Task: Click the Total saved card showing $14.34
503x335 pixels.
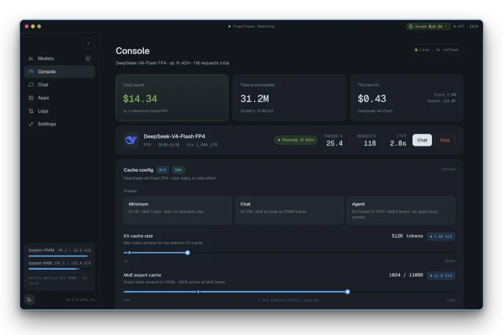Action: pos(172,98)
